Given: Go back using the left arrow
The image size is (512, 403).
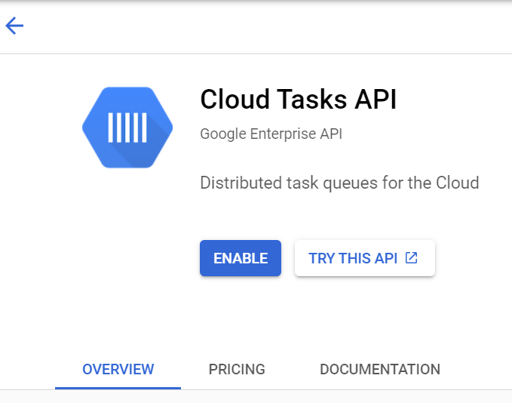Looking at the screenshot, I should click(x=14, y=26).
